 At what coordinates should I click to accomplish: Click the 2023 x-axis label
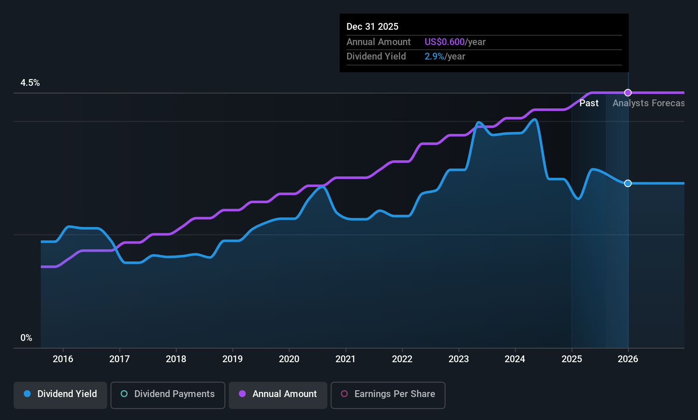459,359
